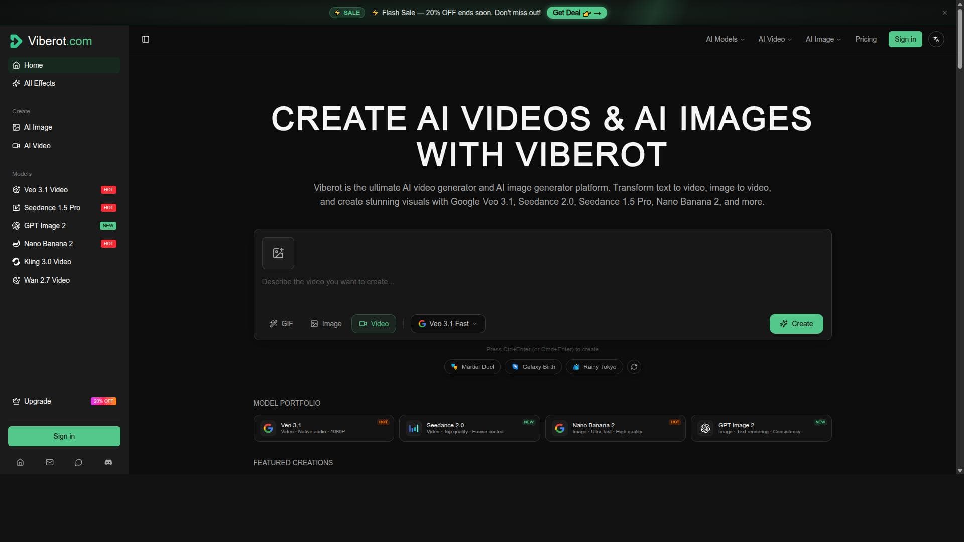The height and width of the screenshot is (542, 964).
Task: Expand the AI Image top menu
Action: 823,39
